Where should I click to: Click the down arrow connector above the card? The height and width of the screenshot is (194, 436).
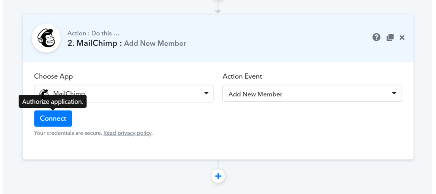click(218, 10)
